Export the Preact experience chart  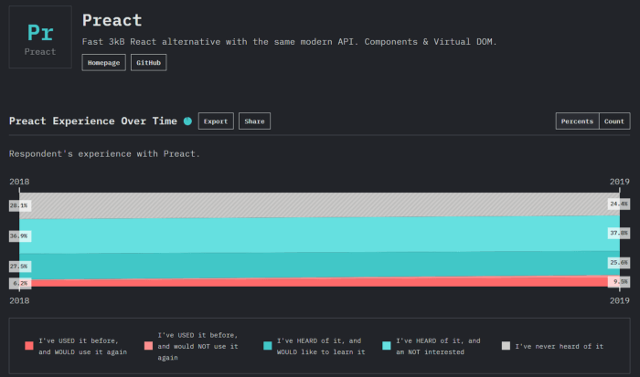pyautogui.click(x=216, y=121)
